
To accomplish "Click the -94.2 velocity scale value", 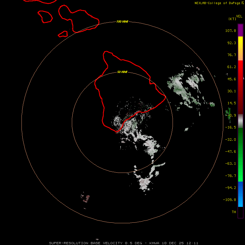I will (x=231, y=188).
